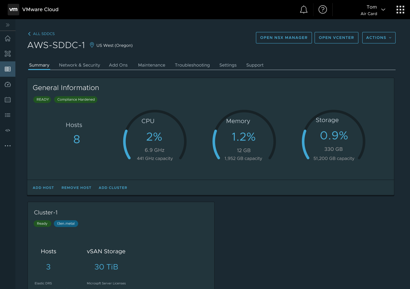Open the notifications bell
This screenshot has height=289, width=410.
point(304,9)
